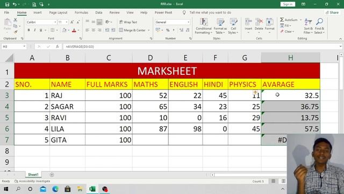Click Decrease Decimal icon

point(188,30)
